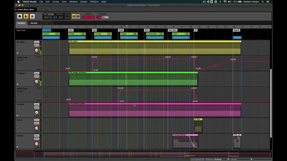Viewport: 287px width, 161px height.
Task: Click the volume knob on the green Bongos track
Action: 37,81
